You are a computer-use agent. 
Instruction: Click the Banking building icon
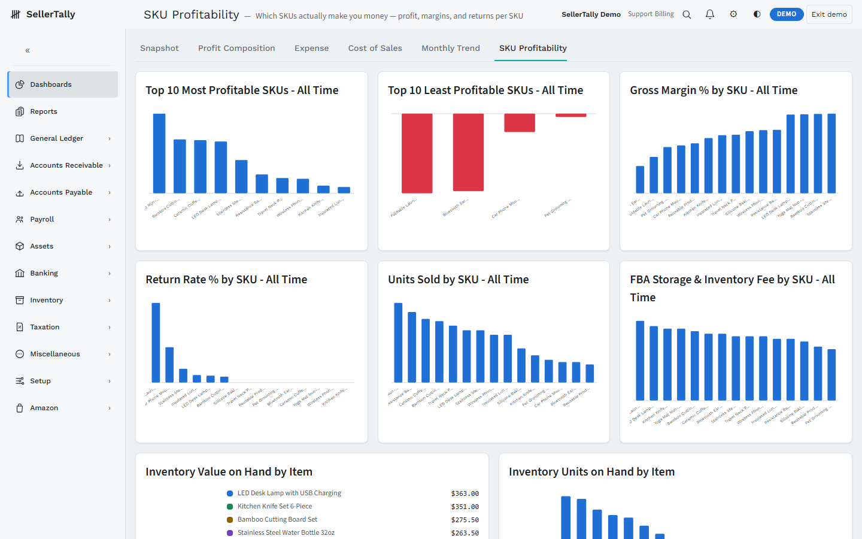pyautogui.click(x=20, y=273)
